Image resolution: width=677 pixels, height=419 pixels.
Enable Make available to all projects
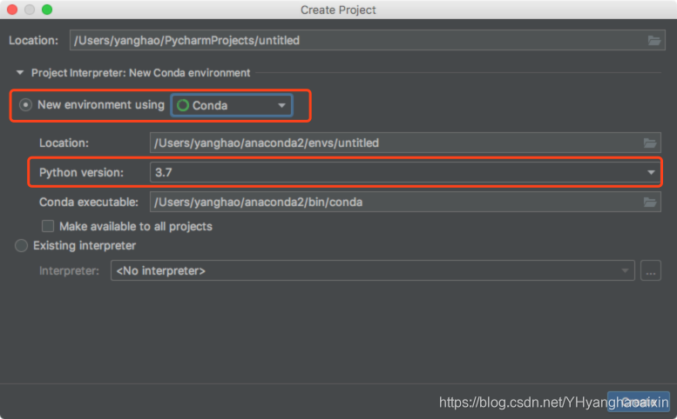[48, 226]
